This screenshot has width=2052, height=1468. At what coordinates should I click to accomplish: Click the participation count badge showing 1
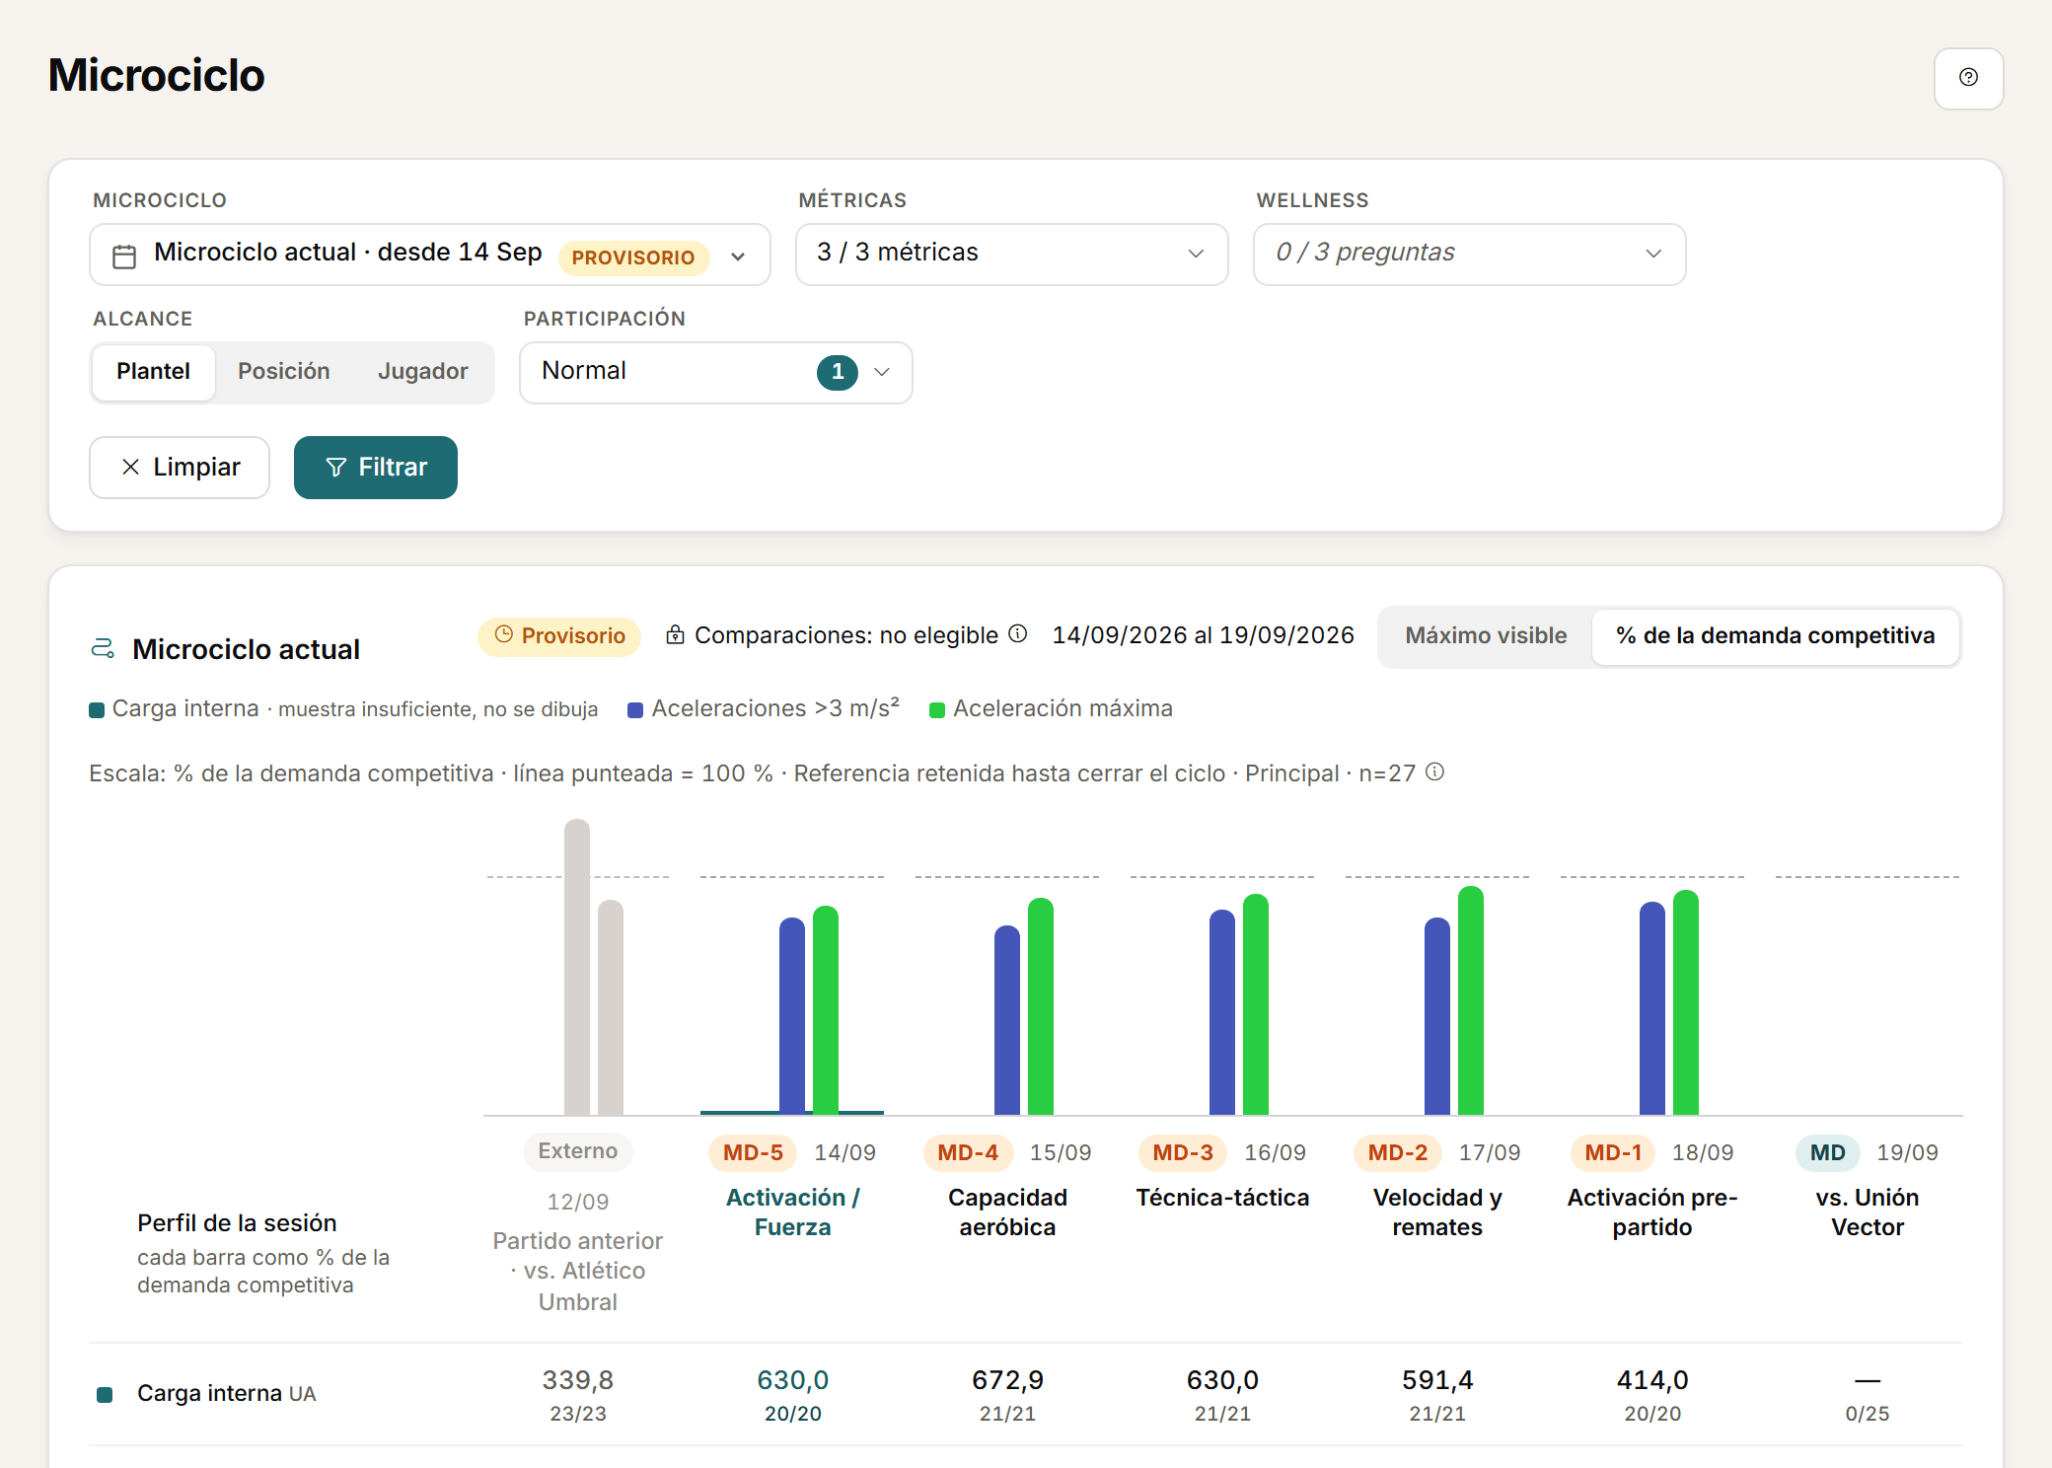[x=838, y=372]
